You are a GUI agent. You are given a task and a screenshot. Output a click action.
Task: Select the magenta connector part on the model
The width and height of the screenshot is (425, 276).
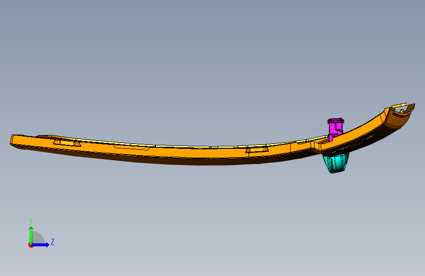(x=335, y=129)
